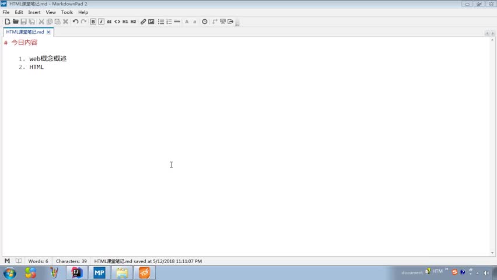This screenshot has width=497, height=280.
Task: Click the blue help tray icon
Action: [x=463, y=272]
